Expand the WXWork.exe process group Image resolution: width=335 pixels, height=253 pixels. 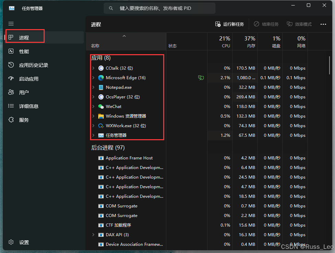click(x=93, y=126)
